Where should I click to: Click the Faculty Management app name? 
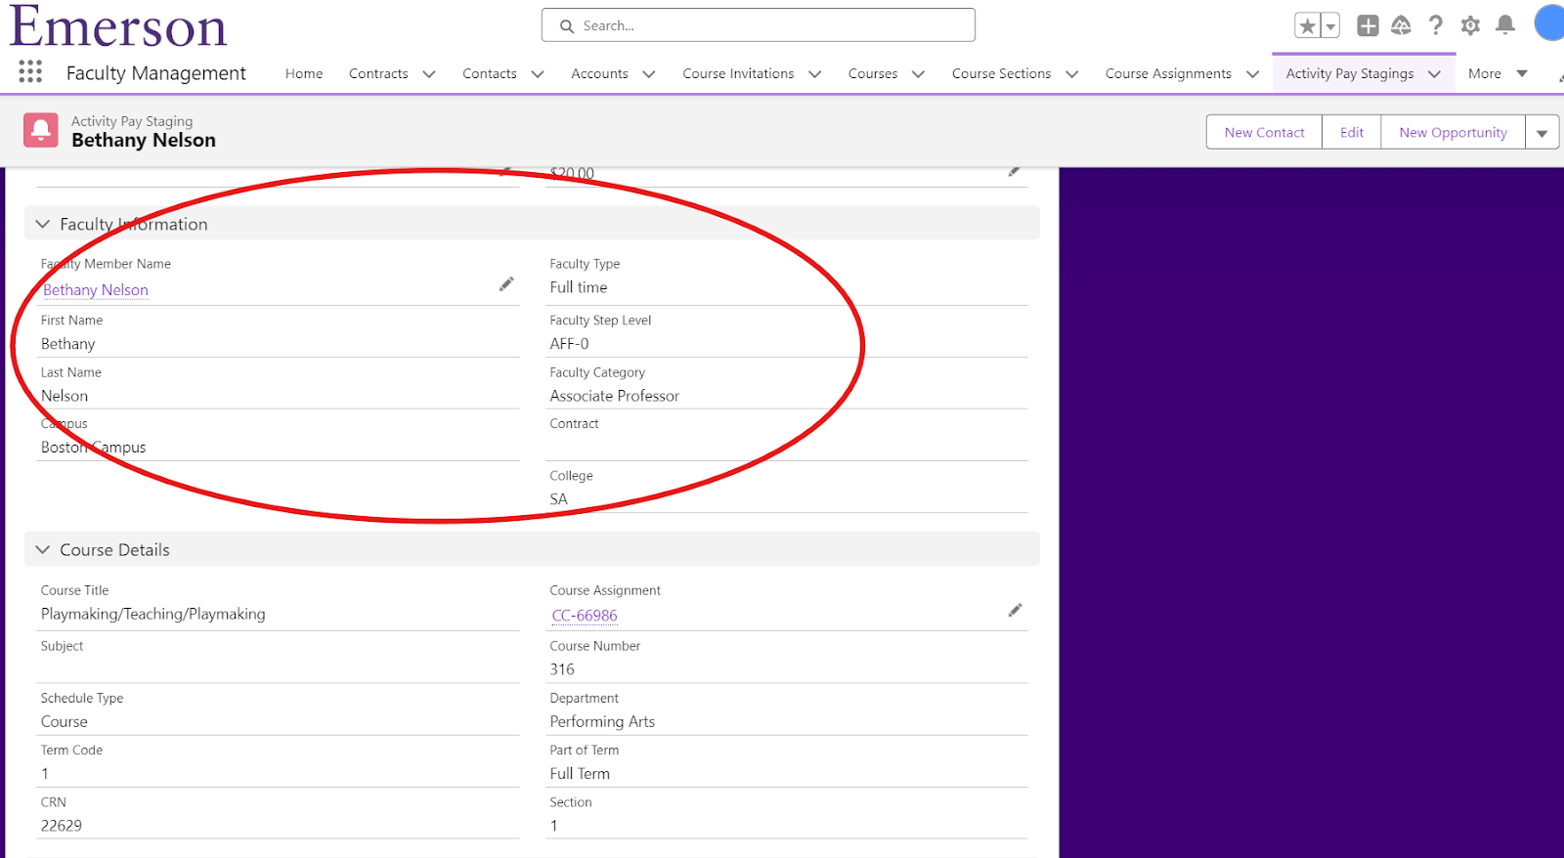tap(156, 73)
